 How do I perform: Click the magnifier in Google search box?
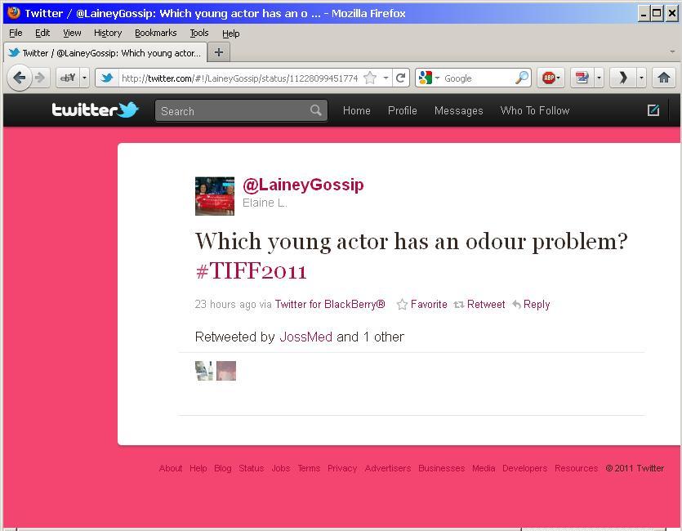click(x=522, y=78)
